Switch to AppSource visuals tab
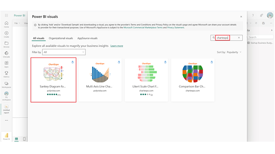This screenshot has height=154, width=275. point(87,38)
